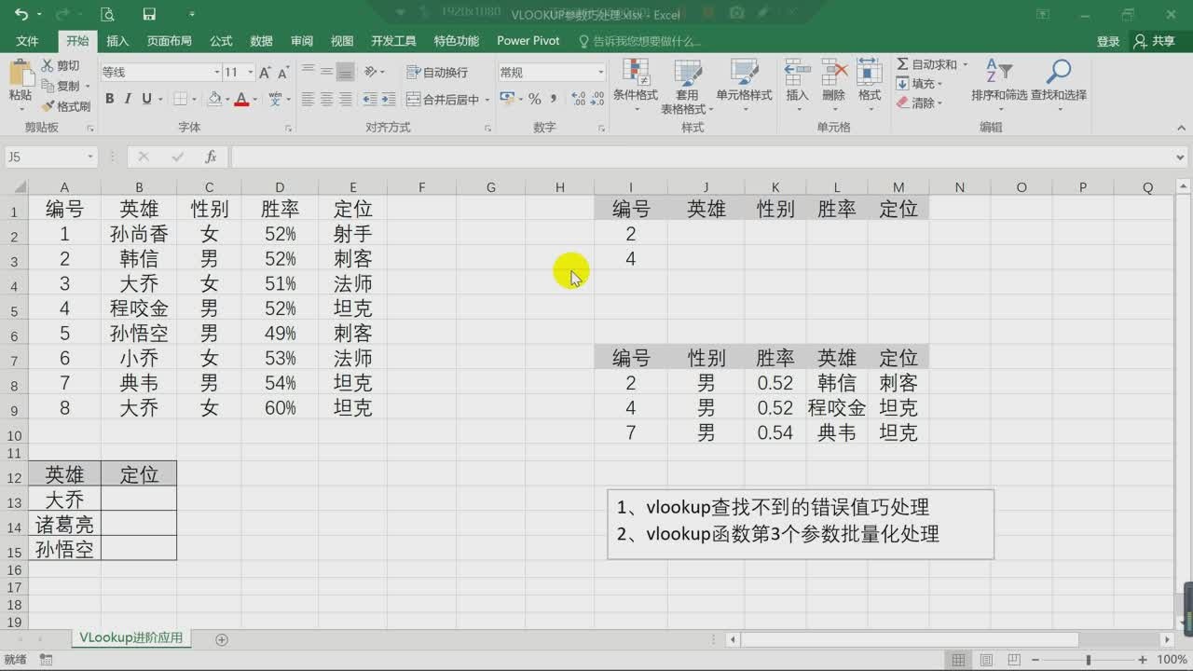Click the Save icon in quick access toolbar
1193x671 pixels.
[149, 14]
